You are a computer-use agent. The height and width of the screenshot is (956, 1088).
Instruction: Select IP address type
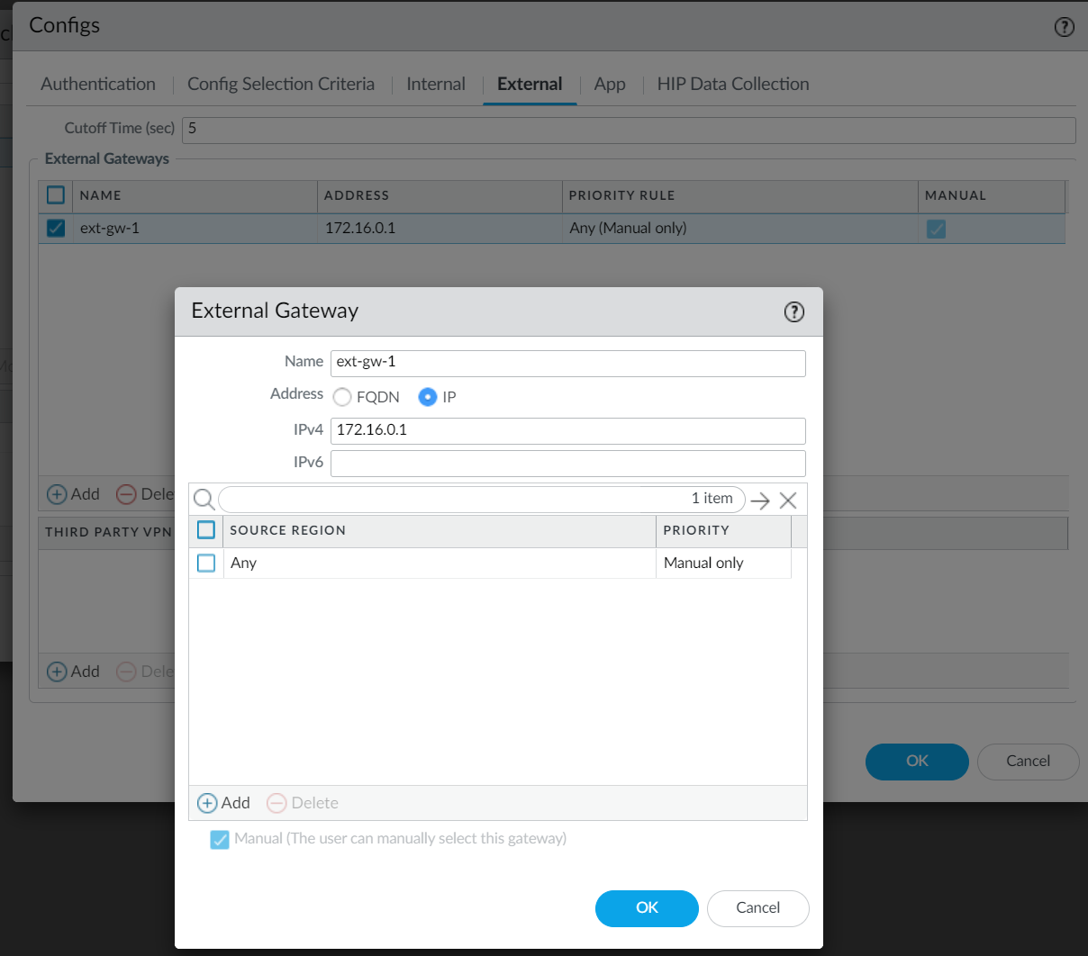428,397
